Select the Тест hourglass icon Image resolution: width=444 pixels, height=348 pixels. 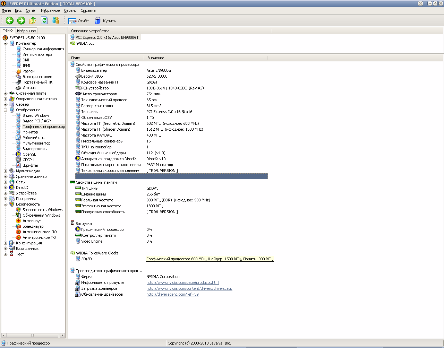coord(12,254)
